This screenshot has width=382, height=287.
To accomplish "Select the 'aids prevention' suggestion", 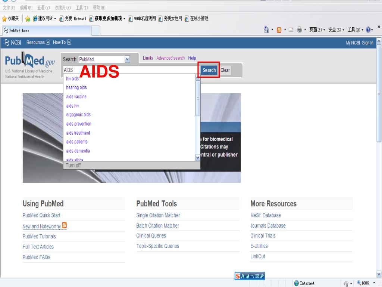I will [79, 124].
